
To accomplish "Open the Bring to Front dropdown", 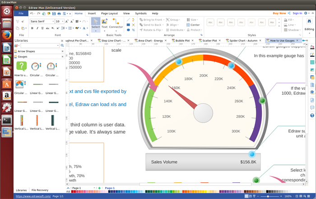I will coord(164,20).
